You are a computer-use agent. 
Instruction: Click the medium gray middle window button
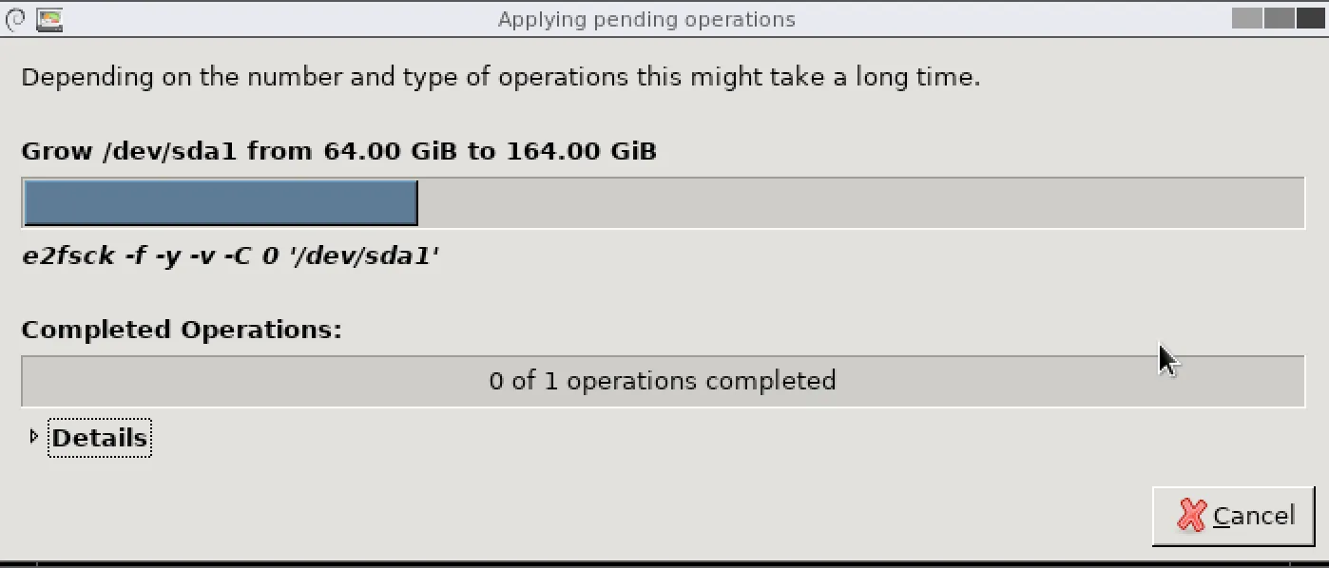click(1279, 18)
